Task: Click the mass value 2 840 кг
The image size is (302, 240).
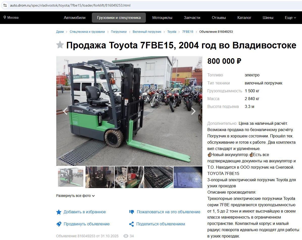Action: 252,99
